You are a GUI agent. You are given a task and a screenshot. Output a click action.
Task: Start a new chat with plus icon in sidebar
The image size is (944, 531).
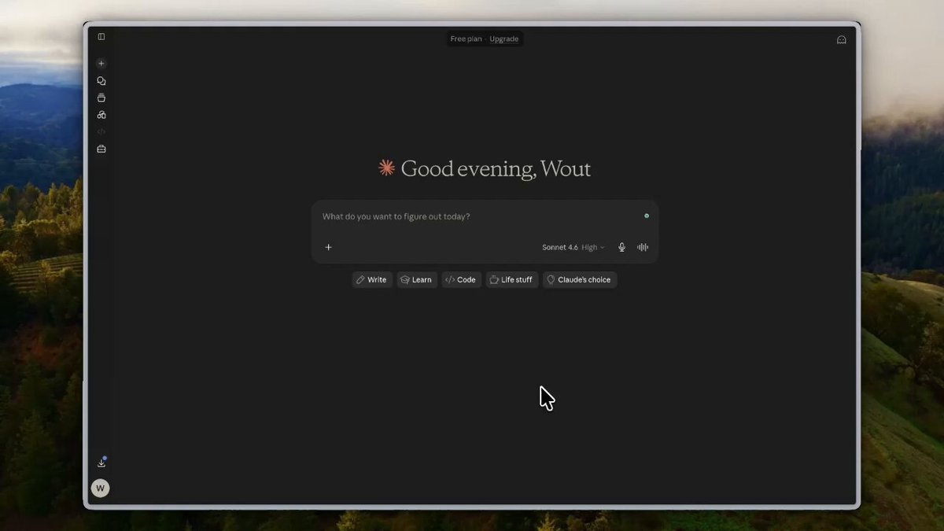101,63
